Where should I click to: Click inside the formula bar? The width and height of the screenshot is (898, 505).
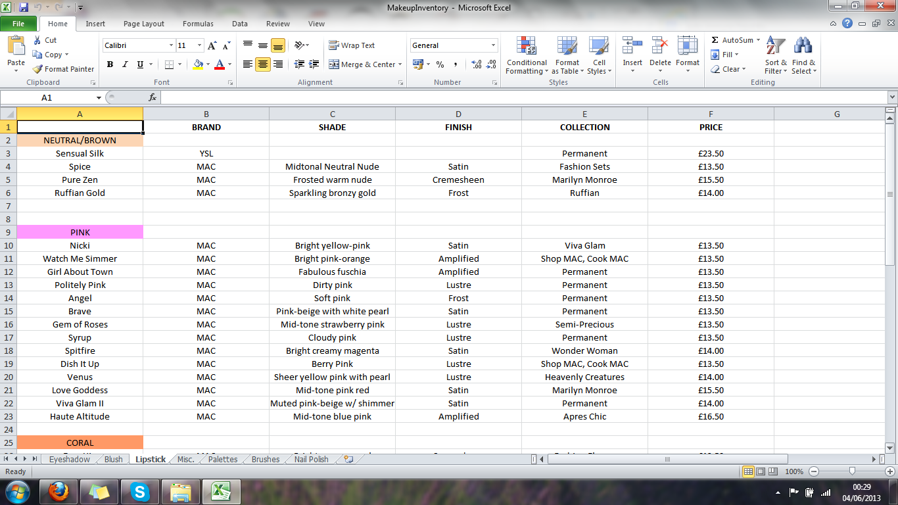(524, 97)
